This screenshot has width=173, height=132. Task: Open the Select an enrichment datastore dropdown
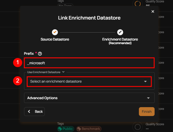pos(89,81)
